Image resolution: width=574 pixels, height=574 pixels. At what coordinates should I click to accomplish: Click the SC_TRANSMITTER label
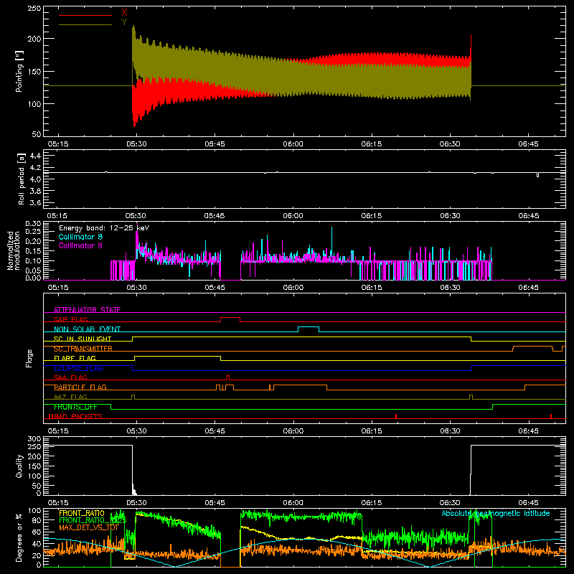(83, 349)
